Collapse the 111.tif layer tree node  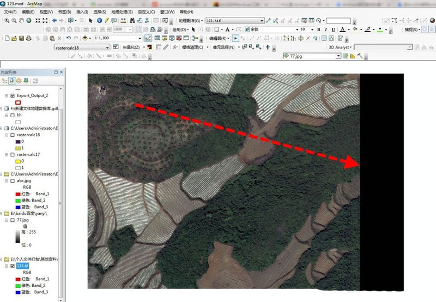pyautogui.click(x=7, y=266)
